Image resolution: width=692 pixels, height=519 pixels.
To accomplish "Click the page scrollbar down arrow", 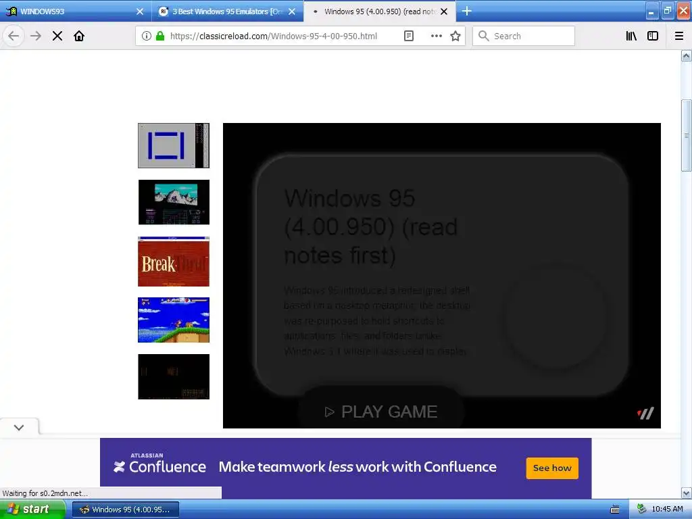I will 687,493.
